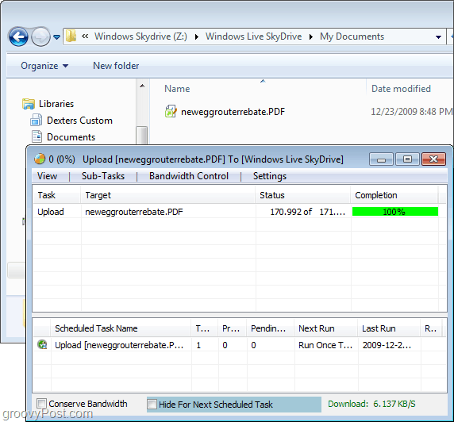Viewport: 454px width, 422px height.
Task: Click the green 100% progress bar
Action: click(395, 212)
